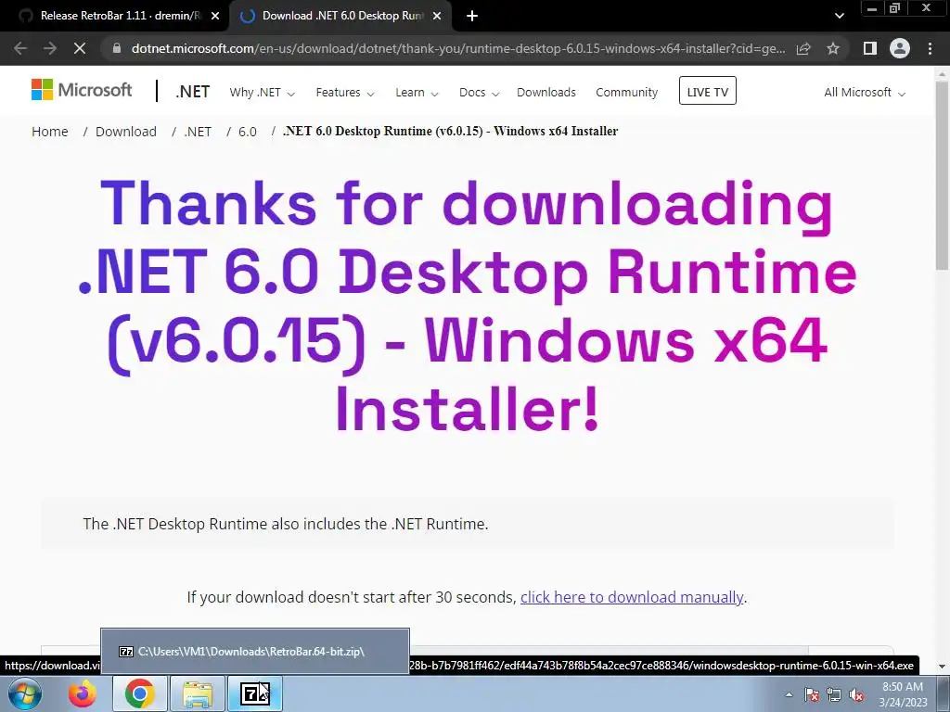Open the Downloads nav item
The image size is (950, 712).
click(x=546, y=93)
